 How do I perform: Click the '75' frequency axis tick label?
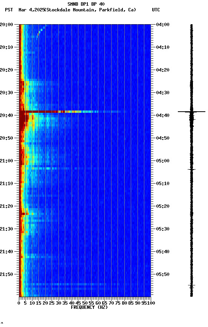118,303
